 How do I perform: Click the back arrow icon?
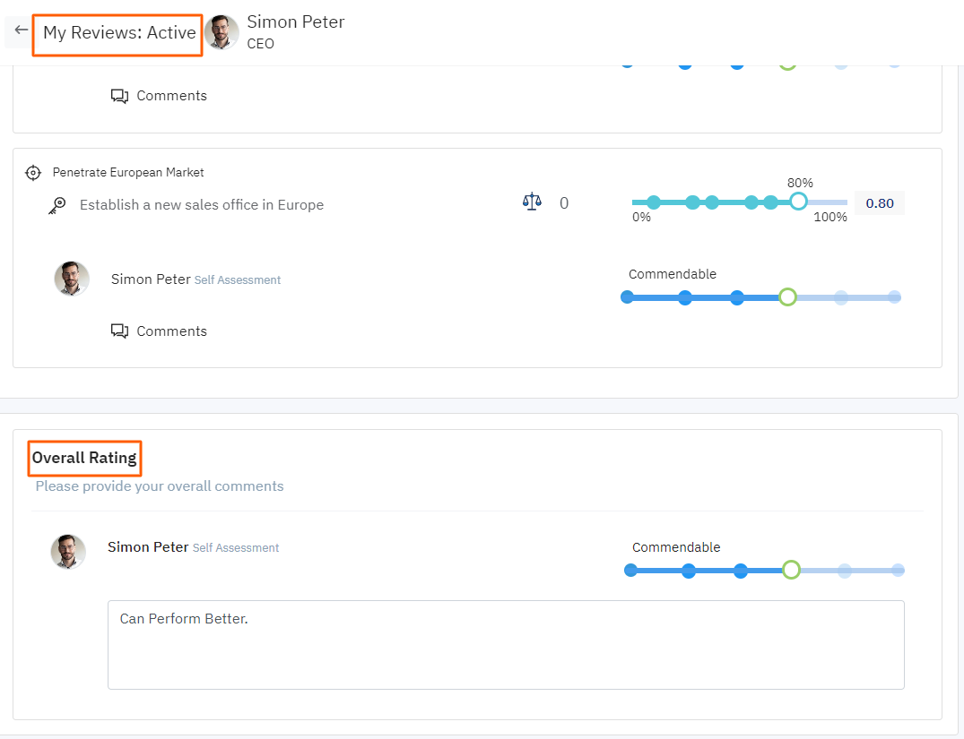click(x=21, y=30)
